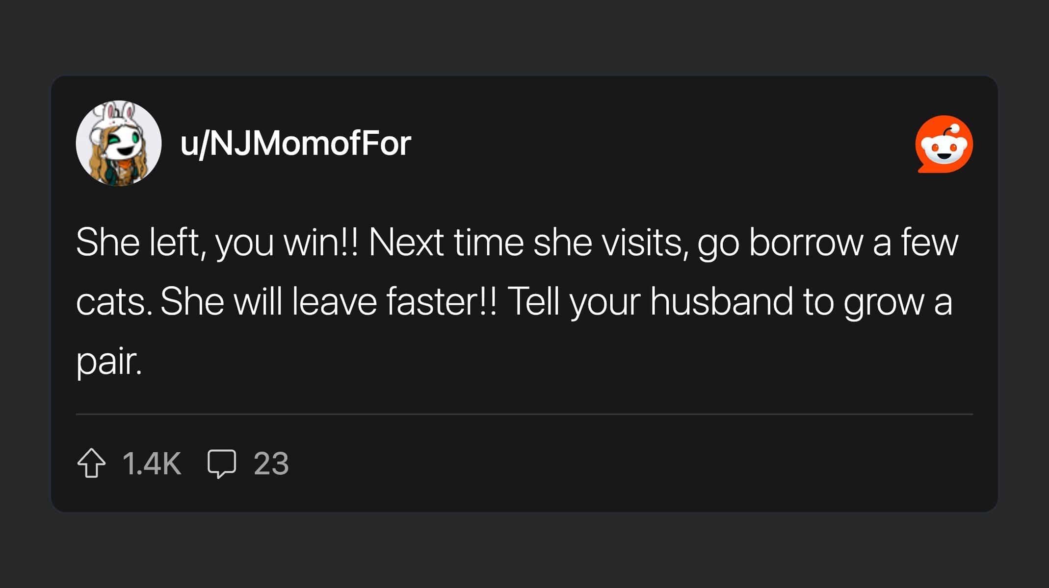Screen dimensions: 1049x588
Task: Click the phrase "She will leave faster!!"
Action: (x=328, y=301)
